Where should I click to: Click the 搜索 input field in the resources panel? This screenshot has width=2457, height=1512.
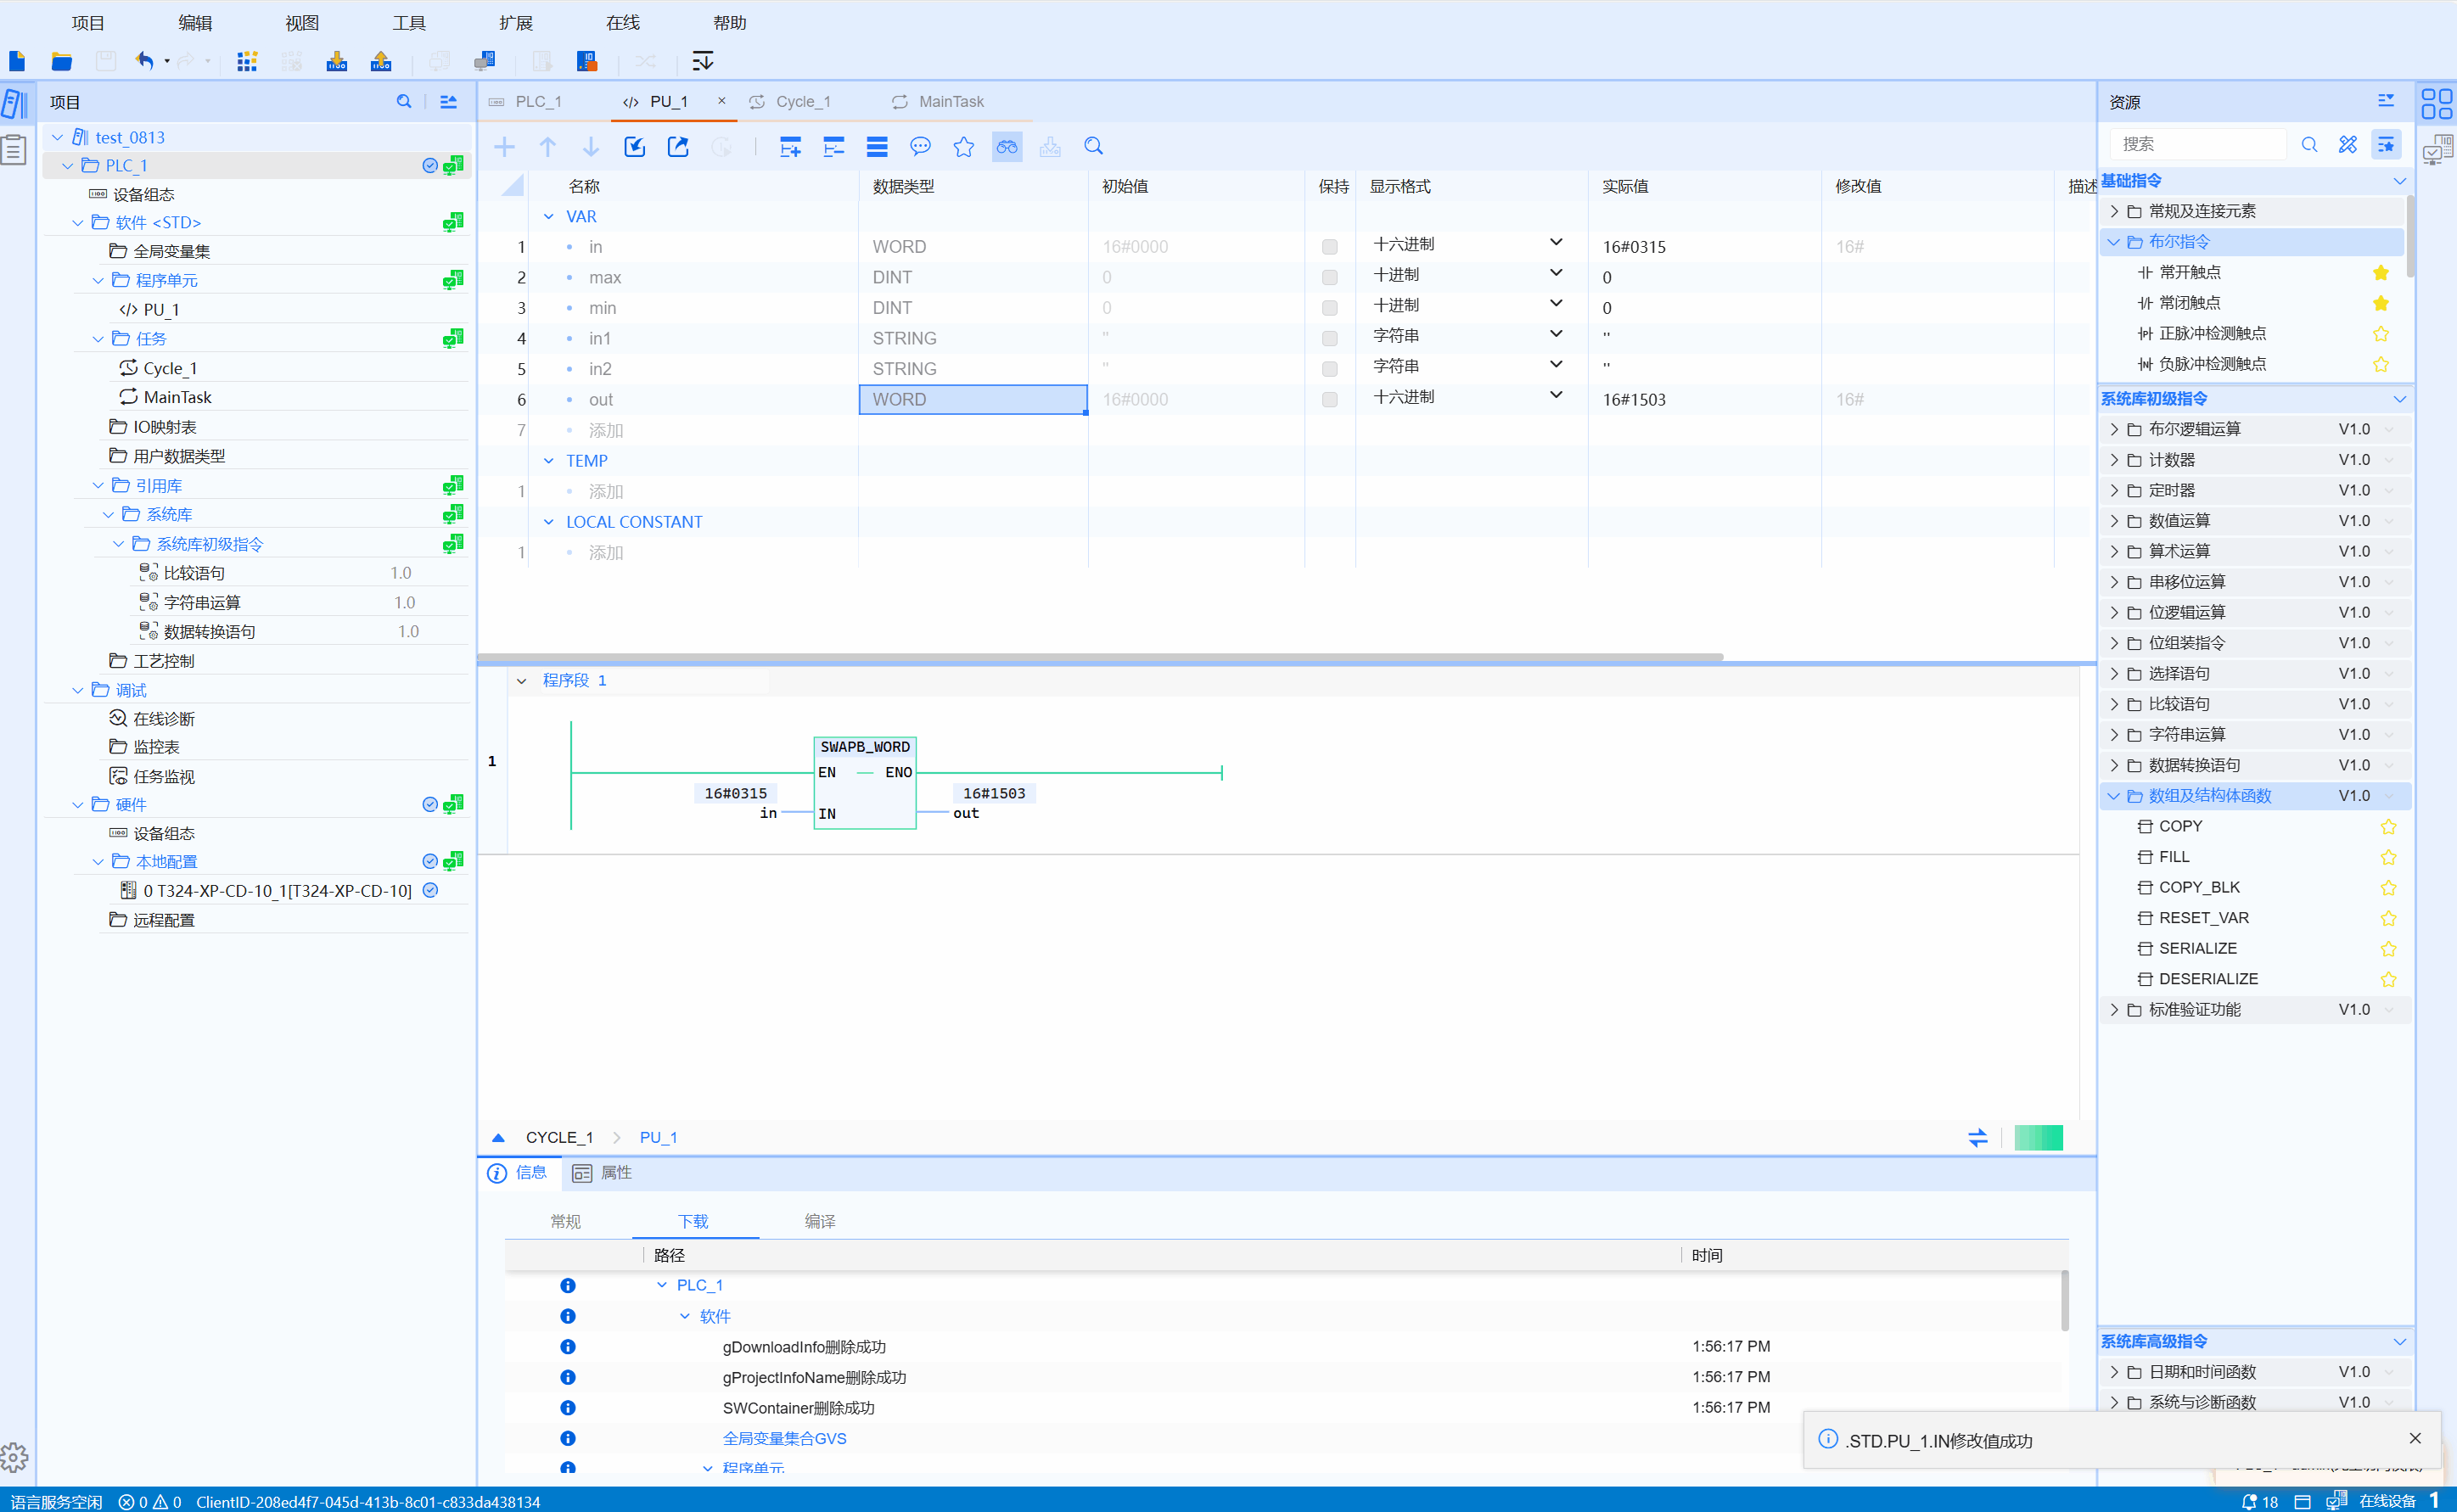(2198, 144)
